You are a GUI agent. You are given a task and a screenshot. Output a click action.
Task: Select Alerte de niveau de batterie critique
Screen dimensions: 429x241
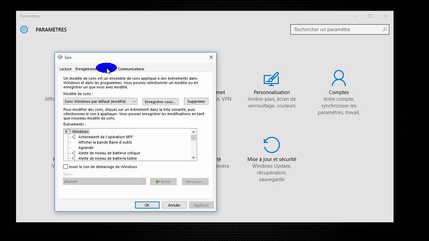pyautogui.click(x=109, y=153)
